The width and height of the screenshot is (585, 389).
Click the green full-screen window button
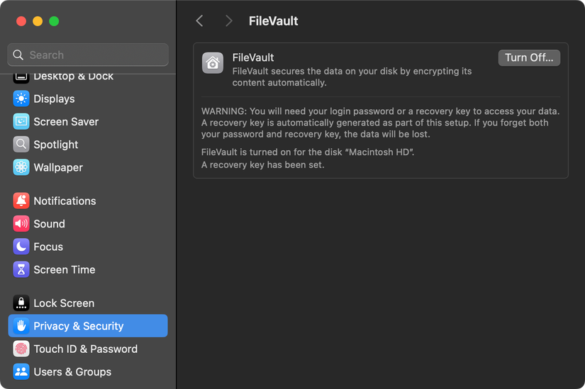pyautogui.click(x=54, y=21)
